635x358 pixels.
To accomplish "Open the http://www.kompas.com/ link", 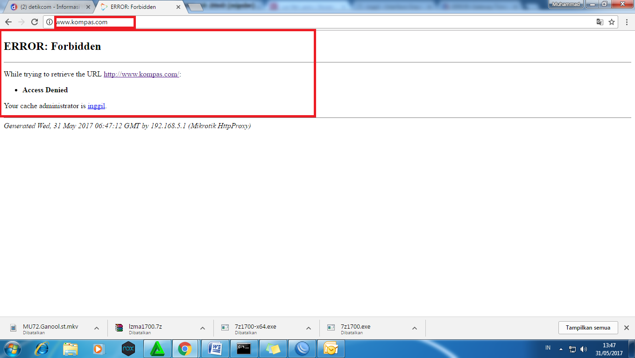I will click(x=141, y=74).
